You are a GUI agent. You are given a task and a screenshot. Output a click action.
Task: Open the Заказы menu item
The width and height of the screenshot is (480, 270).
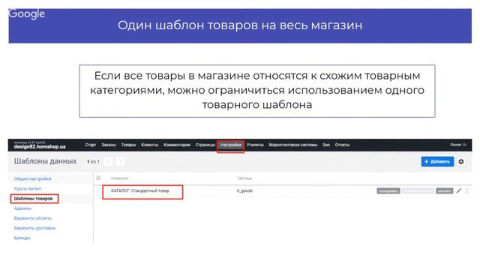[108, 145]
